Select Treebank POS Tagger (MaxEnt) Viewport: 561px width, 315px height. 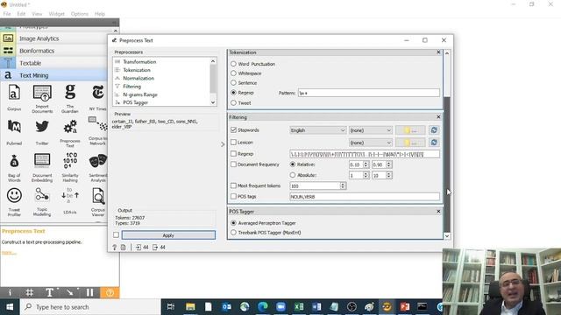[234, 233]
